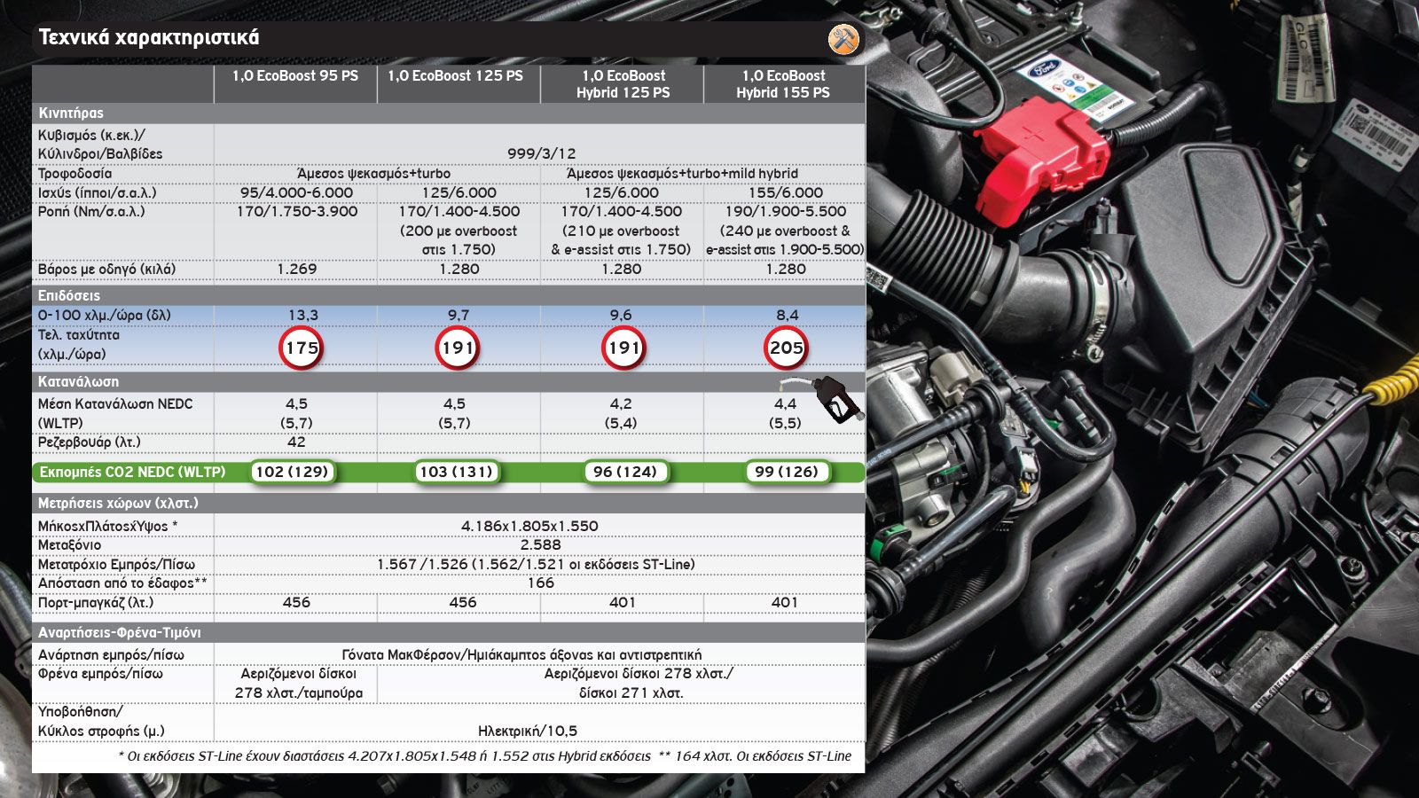Click the 175 speed limit sign
The width and height of the screenshot is (1419, 798).
click(x=302, y=348)
